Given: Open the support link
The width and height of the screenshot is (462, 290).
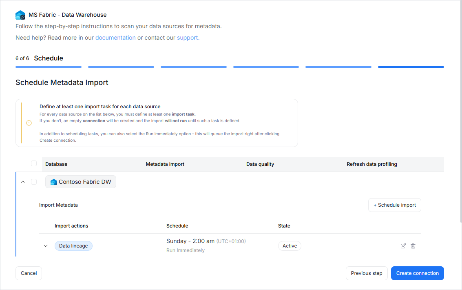Looking at the screenshot, I should click(188, 38).
